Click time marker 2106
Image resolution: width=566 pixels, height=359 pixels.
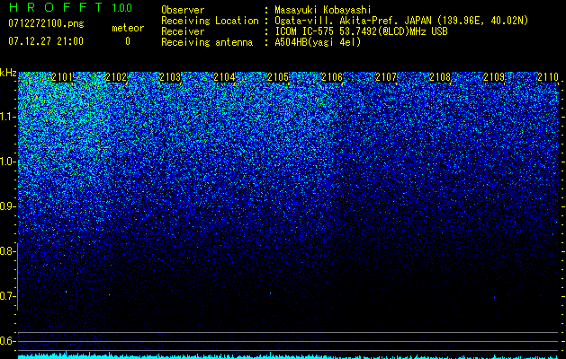pos(332,77)
